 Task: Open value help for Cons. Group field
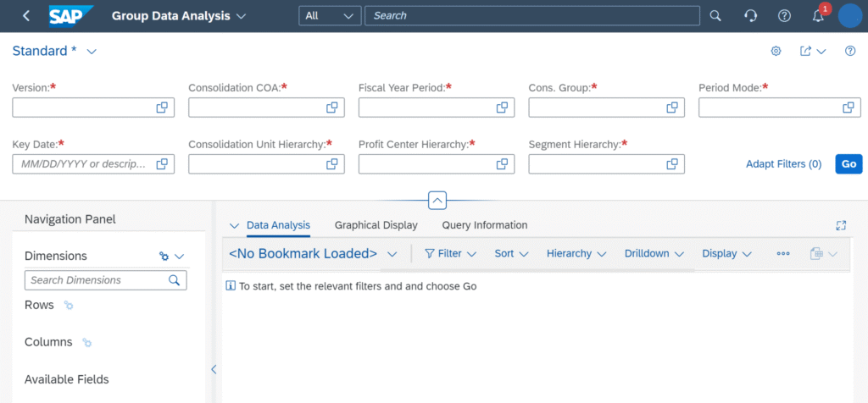pos(672,108)
